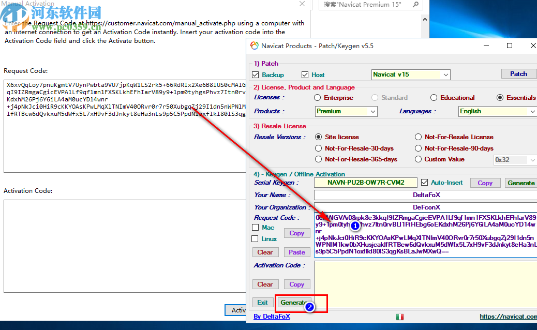The image size is (537, 330).
Task: Click the keygen Activation Code area
Action: coord(425,284)
